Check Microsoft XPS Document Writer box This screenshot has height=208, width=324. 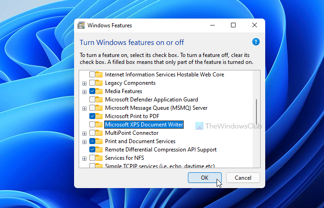tap(92, 125)
